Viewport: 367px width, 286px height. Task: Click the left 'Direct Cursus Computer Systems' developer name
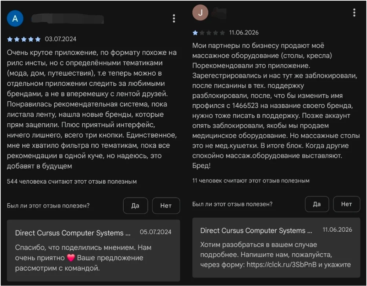click(73, 233)
